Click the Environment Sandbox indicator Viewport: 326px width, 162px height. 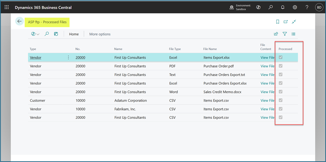(240, 7)
